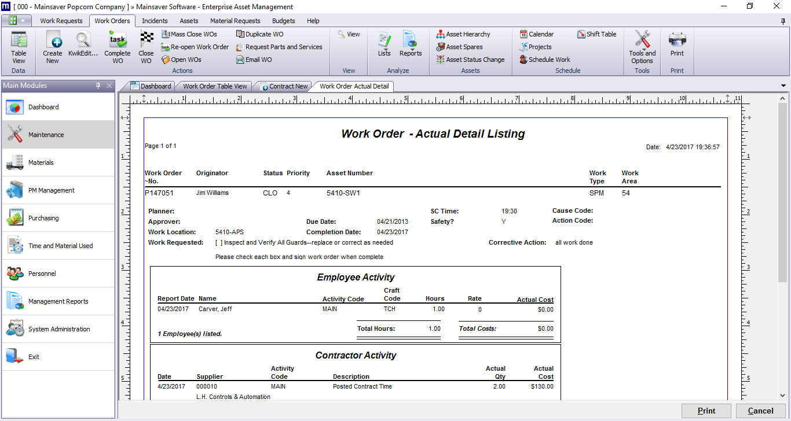Close the Main Modules panel

tap(109, 86)
